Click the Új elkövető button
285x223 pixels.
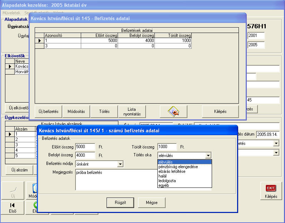19,108
